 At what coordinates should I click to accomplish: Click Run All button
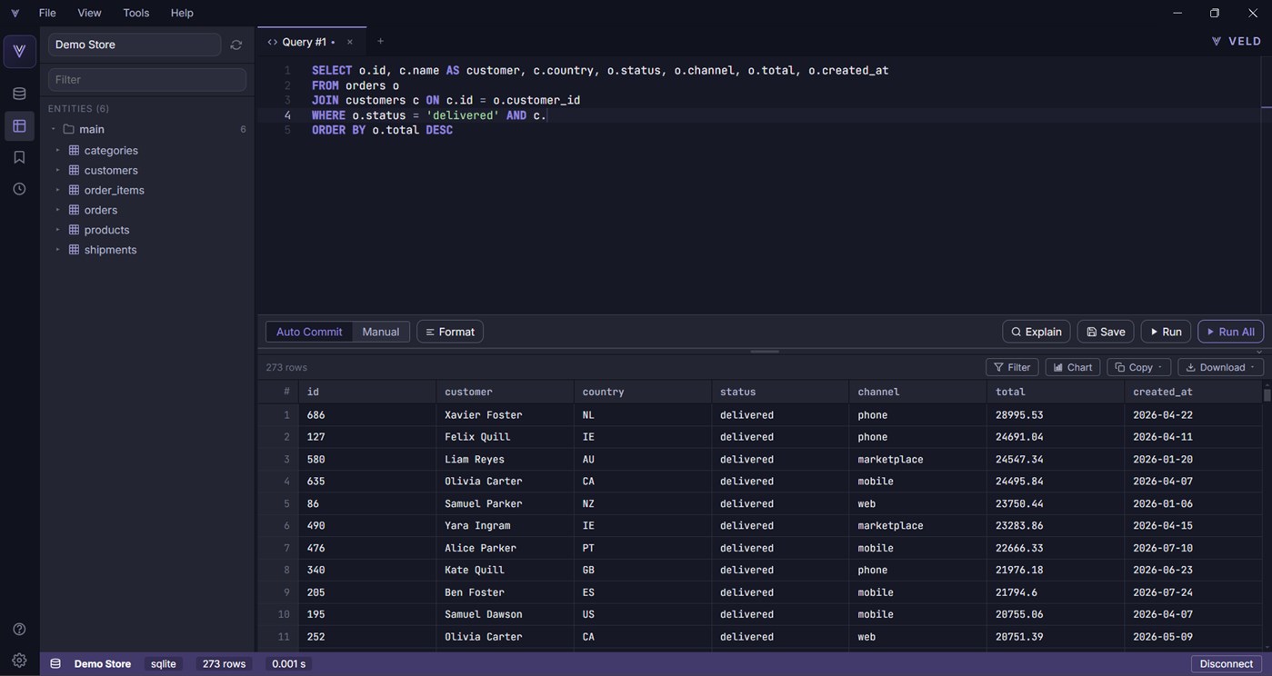tap(1230, 332)
